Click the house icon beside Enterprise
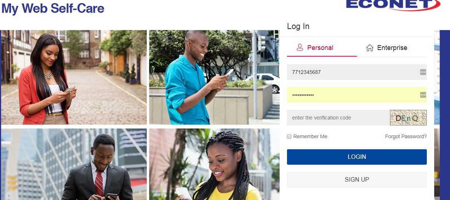This screenshot has width=450, height=200. 370,48
